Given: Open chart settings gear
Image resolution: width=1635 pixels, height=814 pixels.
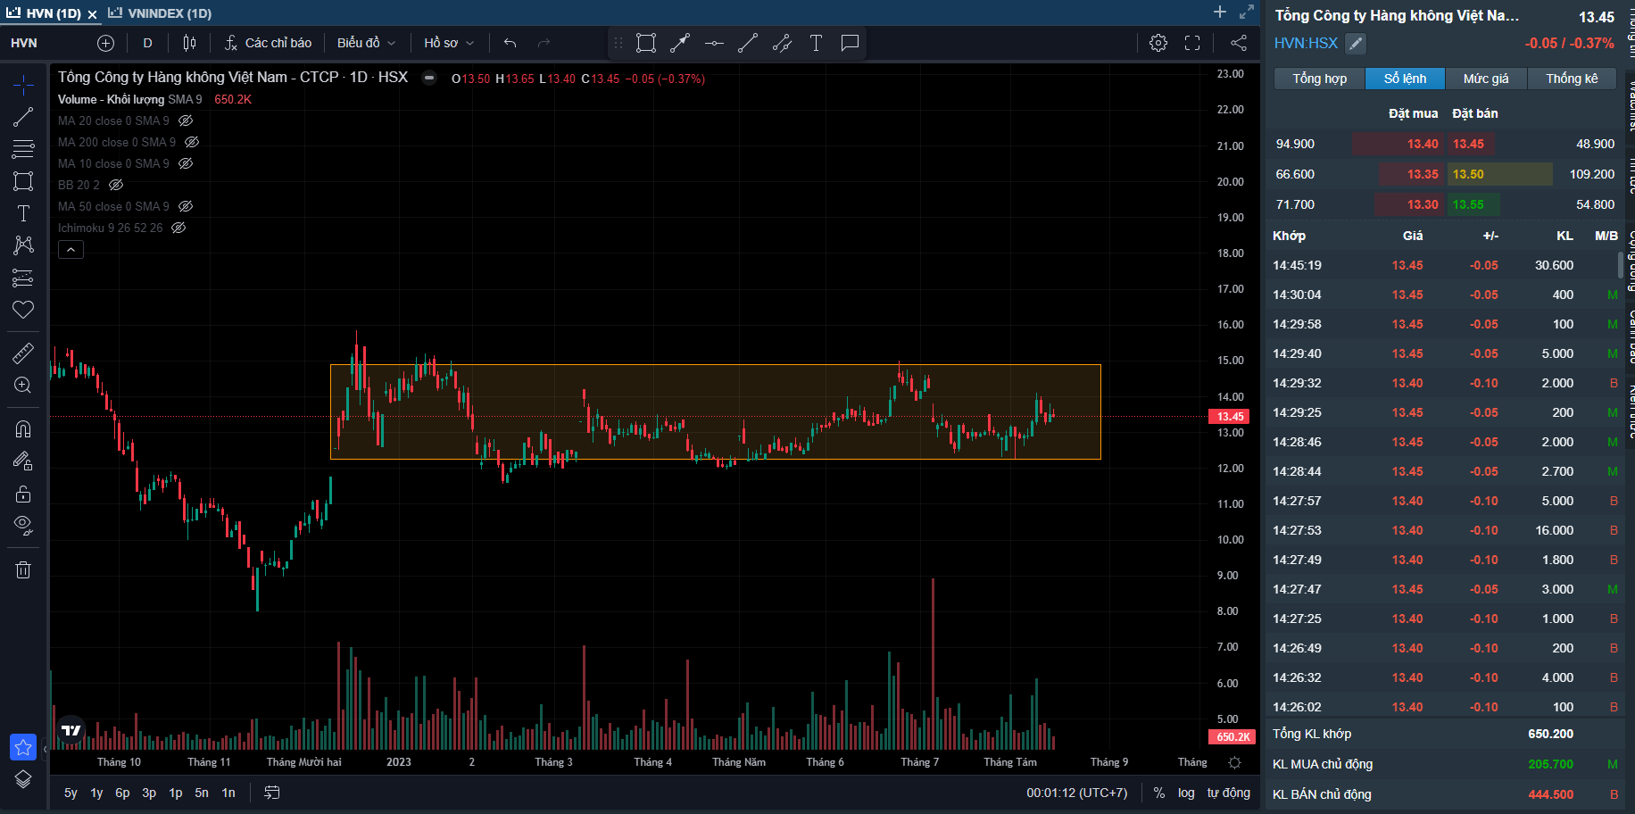Looking at the screenshot, I should [x=1158, y=43].
